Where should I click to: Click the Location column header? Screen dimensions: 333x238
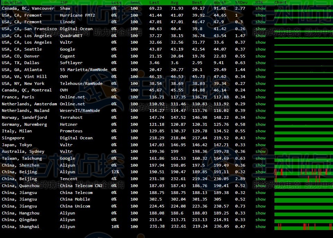tap(12, 2)
